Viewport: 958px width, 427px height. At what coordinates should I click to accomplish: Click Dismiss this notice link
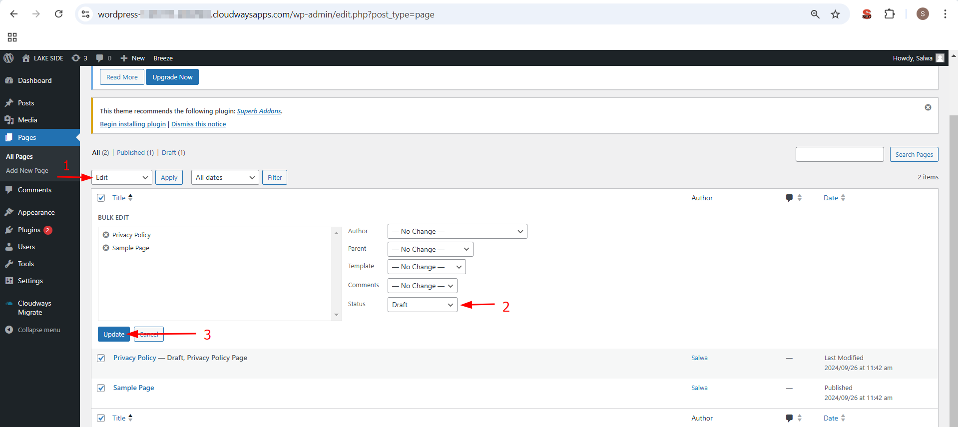(x=198, y=124)
